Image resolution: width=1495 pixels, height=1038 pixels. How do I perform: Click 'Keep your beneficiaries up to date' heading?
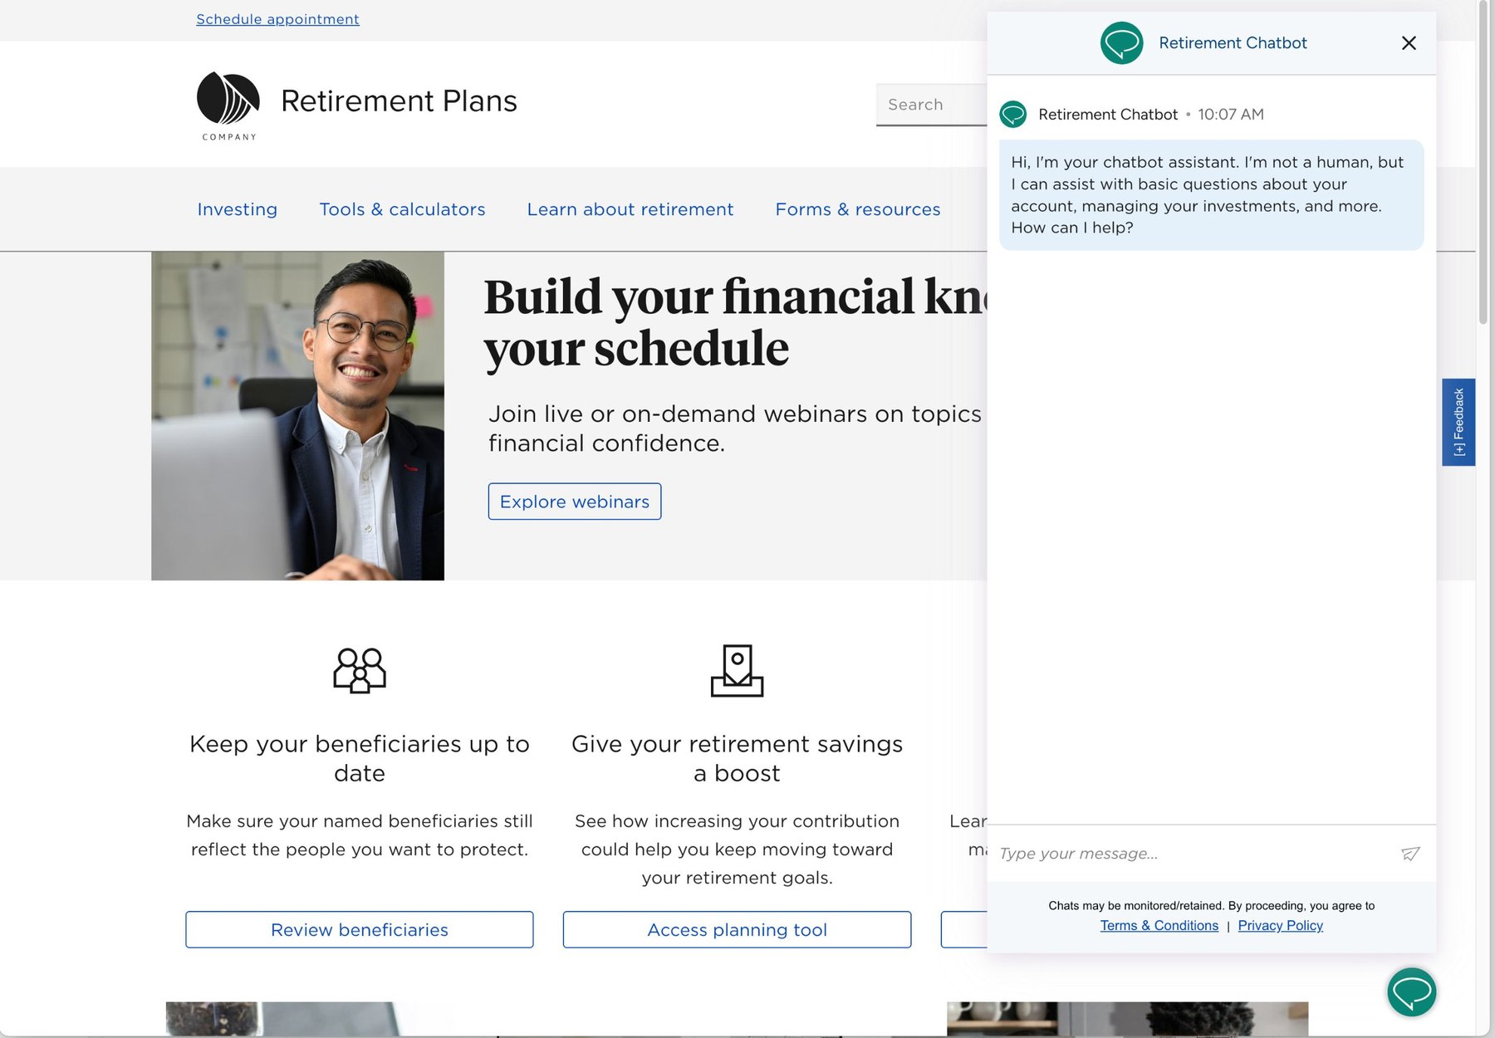(360, 758)
